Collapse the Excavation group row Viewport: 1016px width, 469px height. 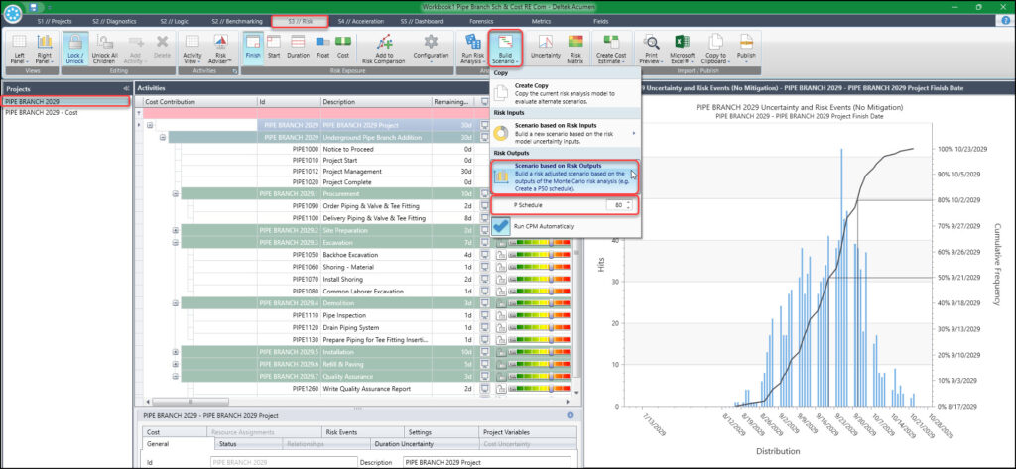175,242
